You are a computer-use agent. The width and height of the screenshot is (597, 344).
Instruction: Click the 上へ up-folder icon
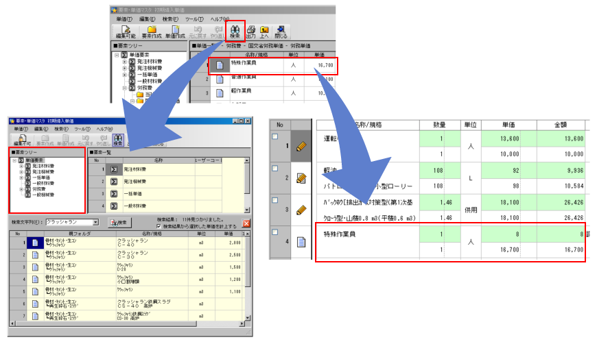264,32
